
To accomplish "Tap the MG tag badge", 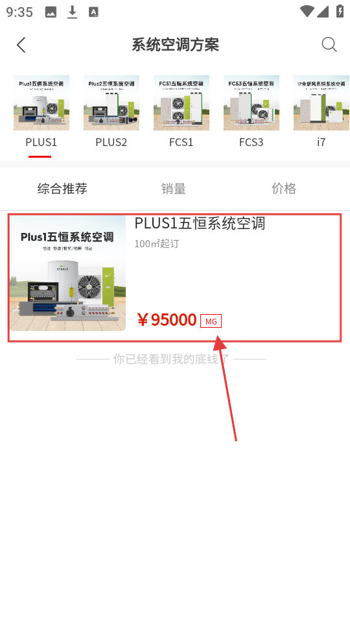I will [x=211, y=321].
